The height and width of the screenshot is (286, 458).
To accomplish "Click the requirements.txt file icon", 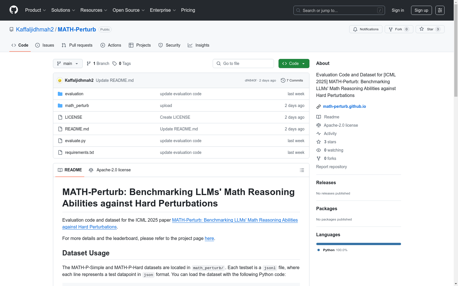I will point(60,152).
